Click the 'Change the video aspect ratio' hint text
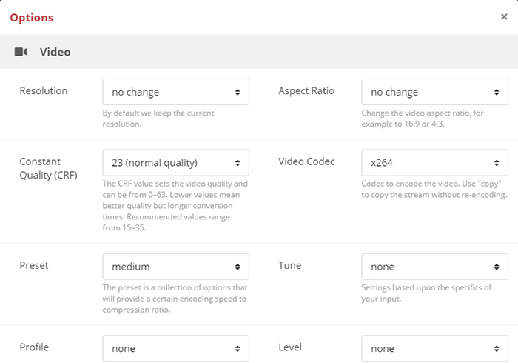The width and height of the screenshot is (518, 363). (423, 119)
